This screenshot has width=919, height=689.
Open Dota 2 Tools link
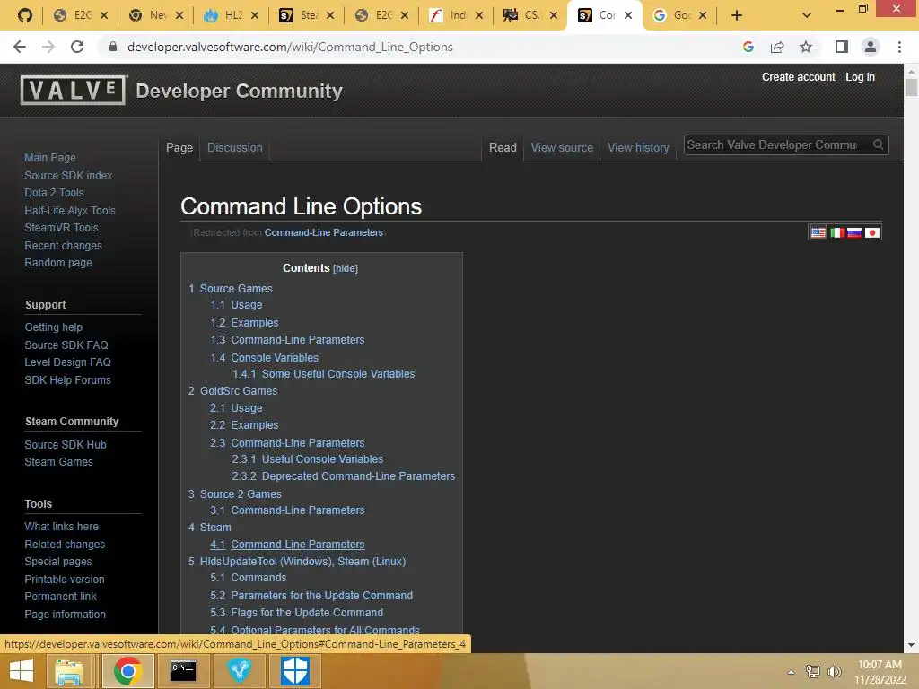(x=54, y=193)
